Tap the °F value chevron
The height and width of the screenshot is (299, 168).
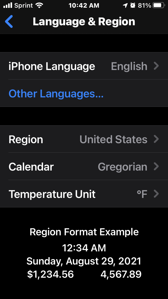[156, 194]
